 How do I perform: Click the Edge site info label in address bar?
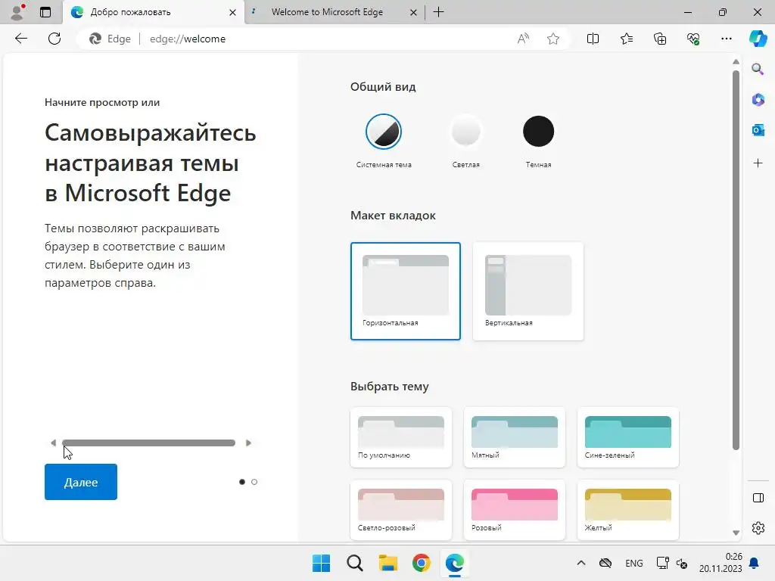pos(110,39)
